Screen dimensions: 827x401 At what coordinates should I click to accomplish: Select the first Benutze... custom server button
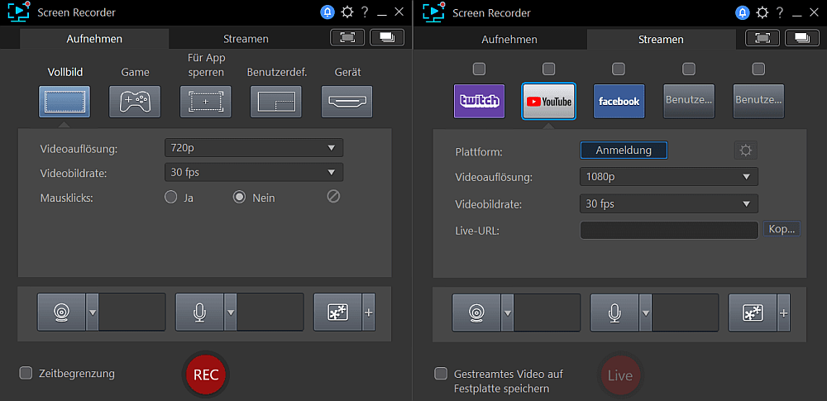(689, 101)
